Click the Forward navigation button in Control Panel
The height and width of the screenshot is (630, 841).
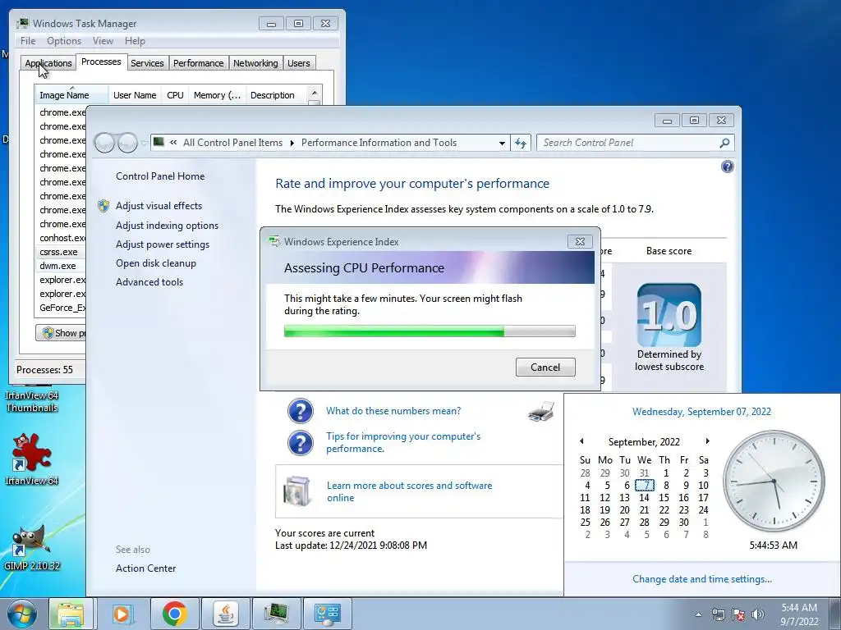point(127,143)
